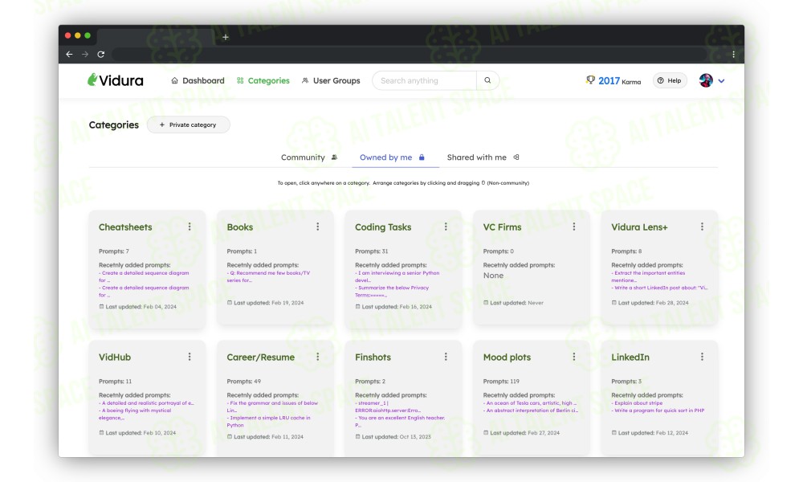The width and height of the screenshot is (803, 482).
Task: Expand the profile dropdown chevron
Action: coord(721,81)
